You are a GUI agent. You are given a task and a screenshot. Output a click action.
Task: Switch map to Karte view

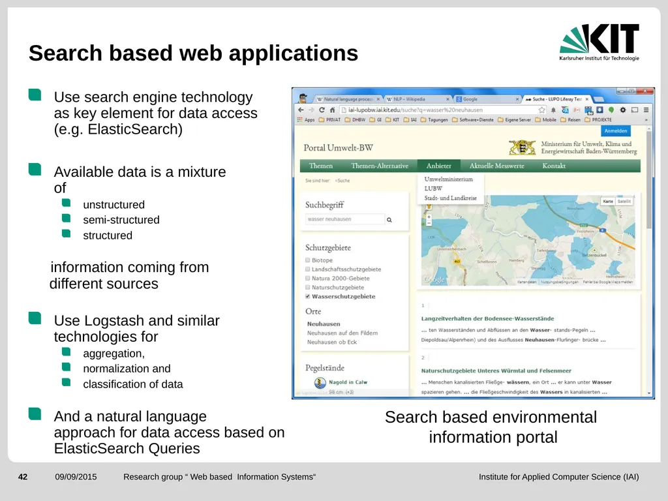(608, 201)
